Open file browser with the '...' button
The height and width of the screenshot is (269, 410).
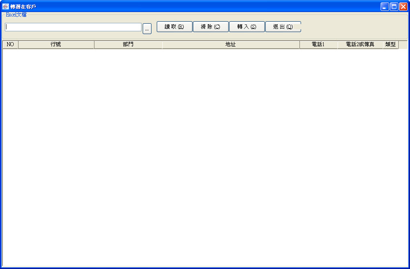tap(147, 29)
